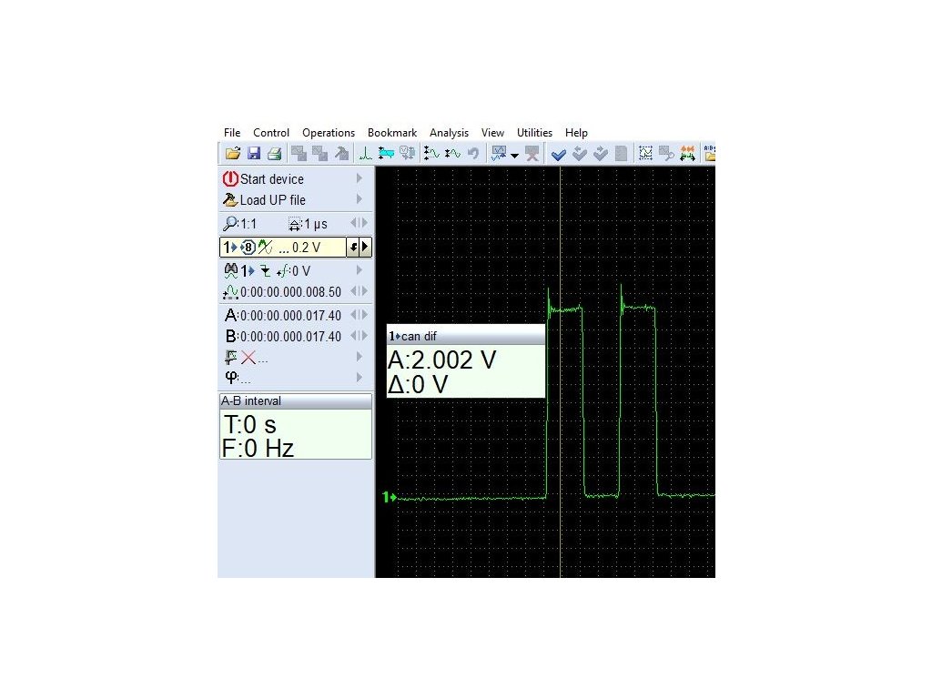Move marker A left with the arrow
This screenshot has width=932, height=699.
(x=354, y=314)
